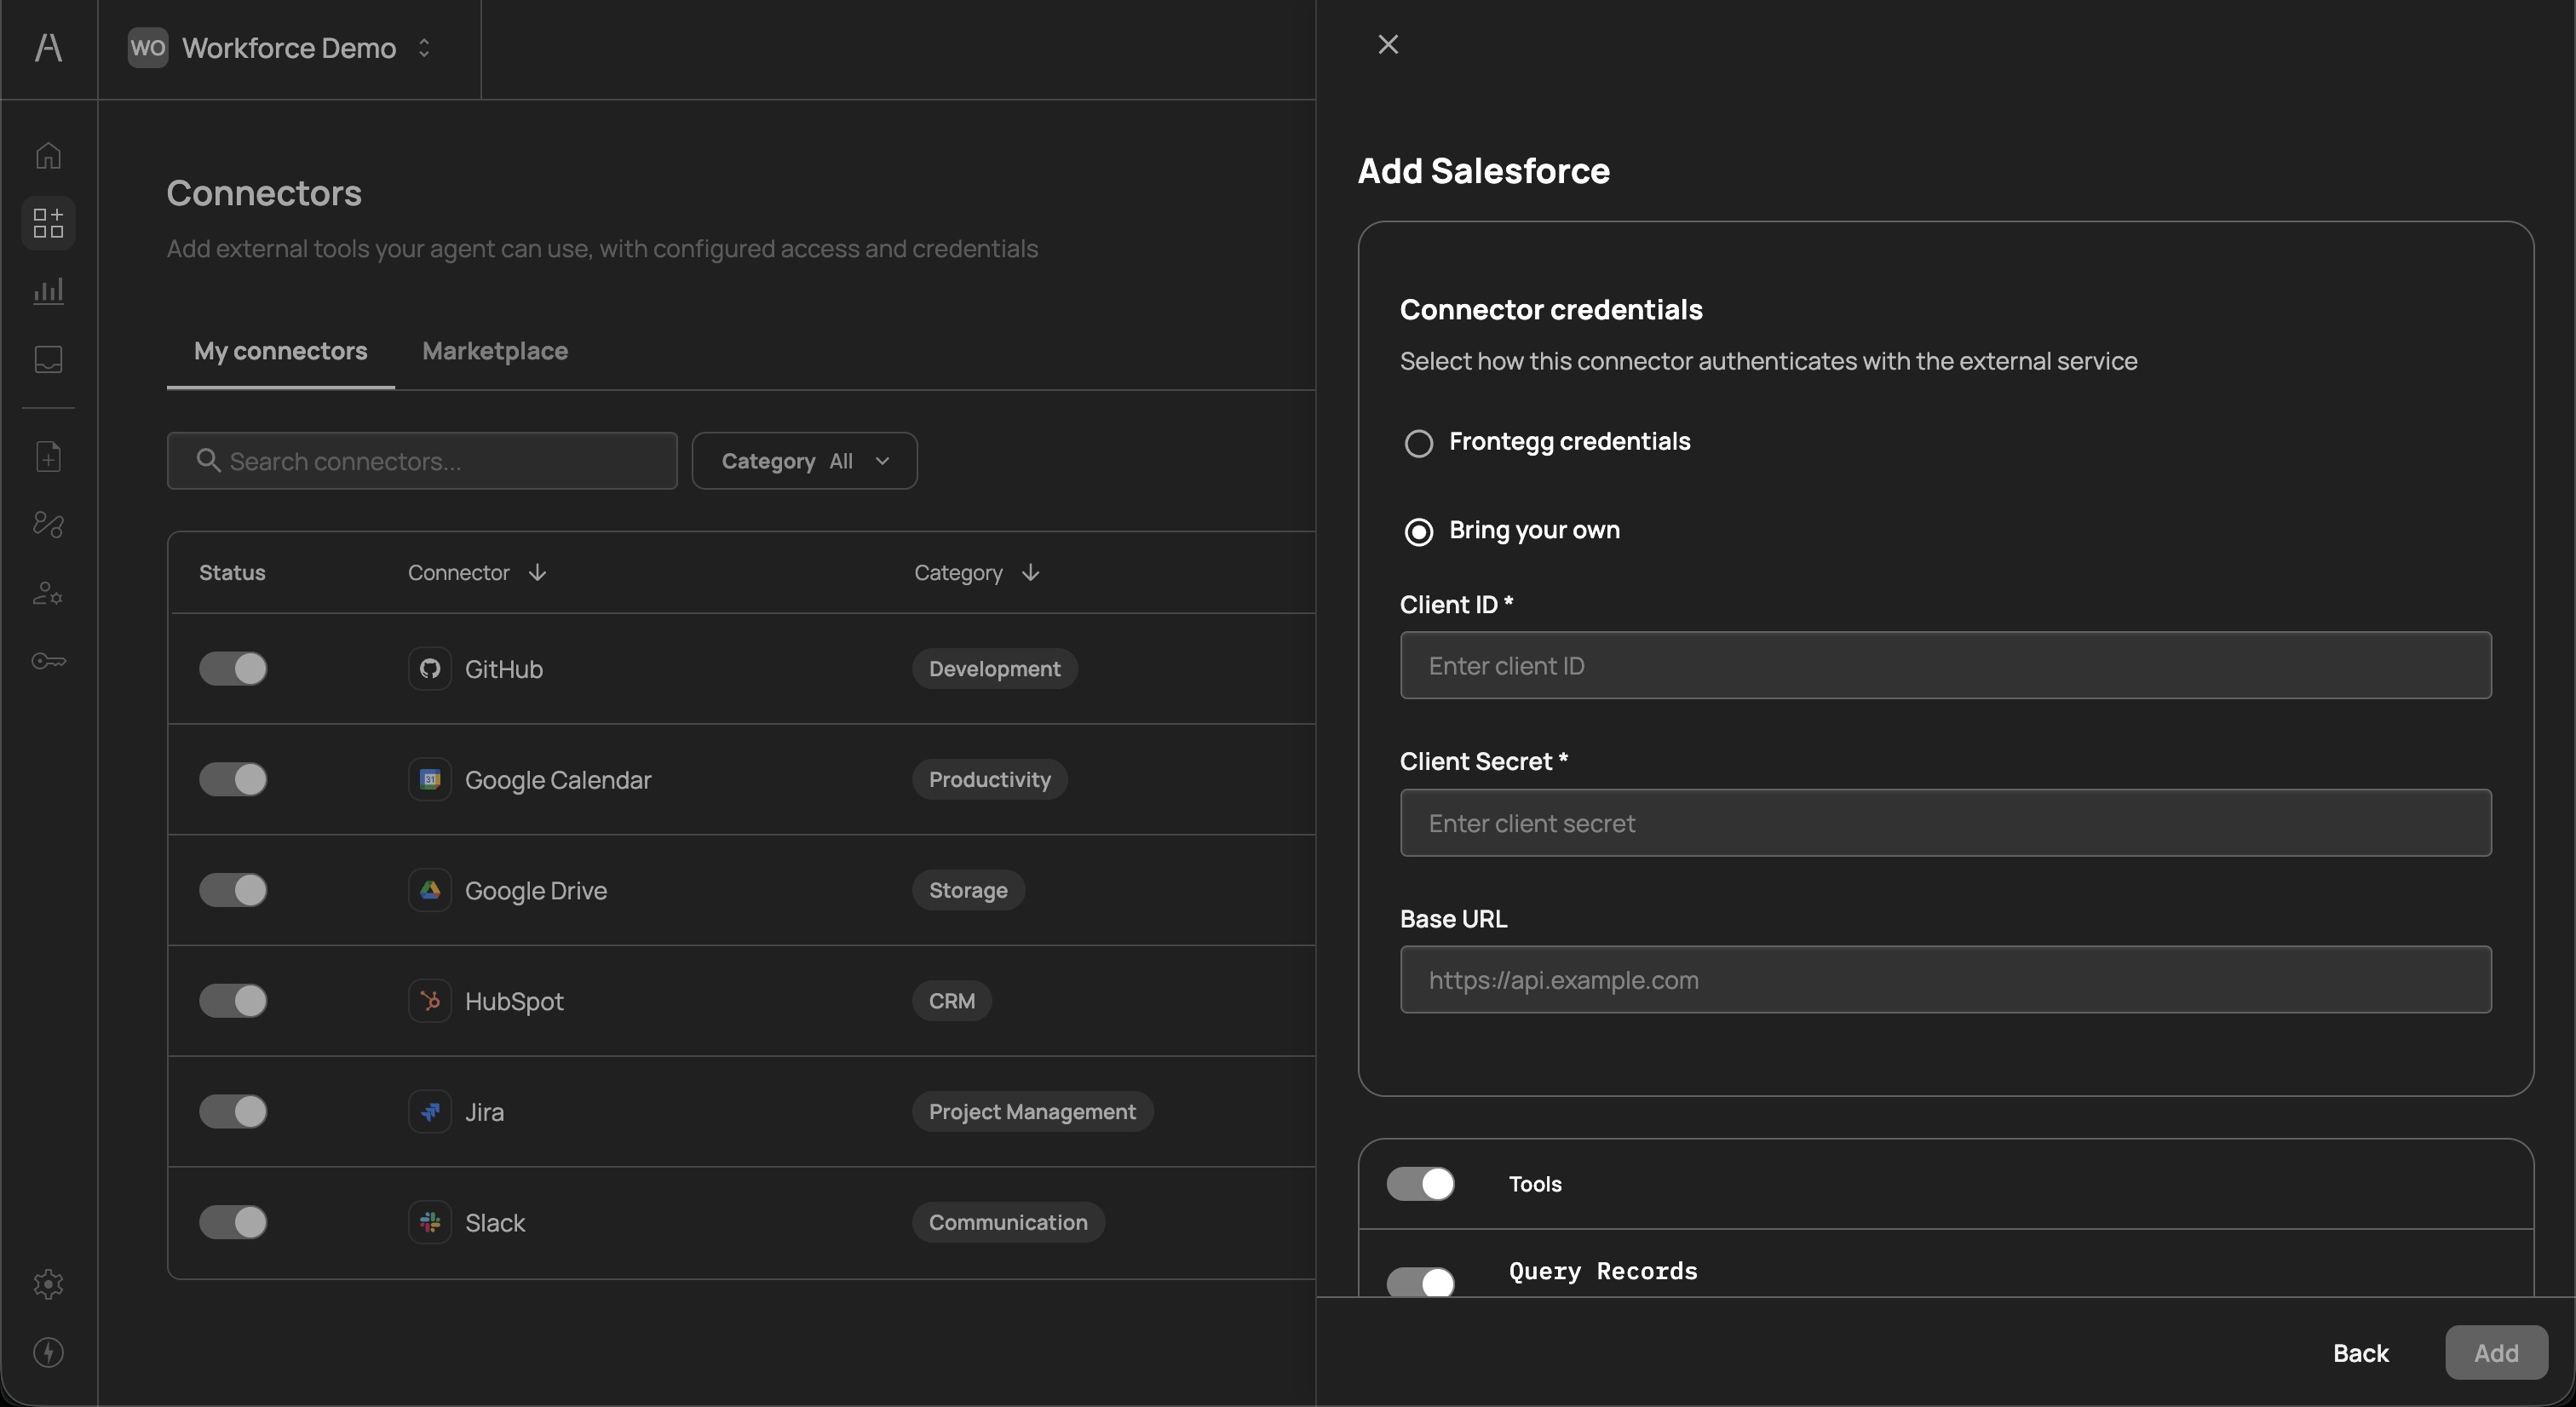This screenshot has width=2576, height=1407.
Task: Click the connectors grid icon in sidebar
Action: coord(48,223)
